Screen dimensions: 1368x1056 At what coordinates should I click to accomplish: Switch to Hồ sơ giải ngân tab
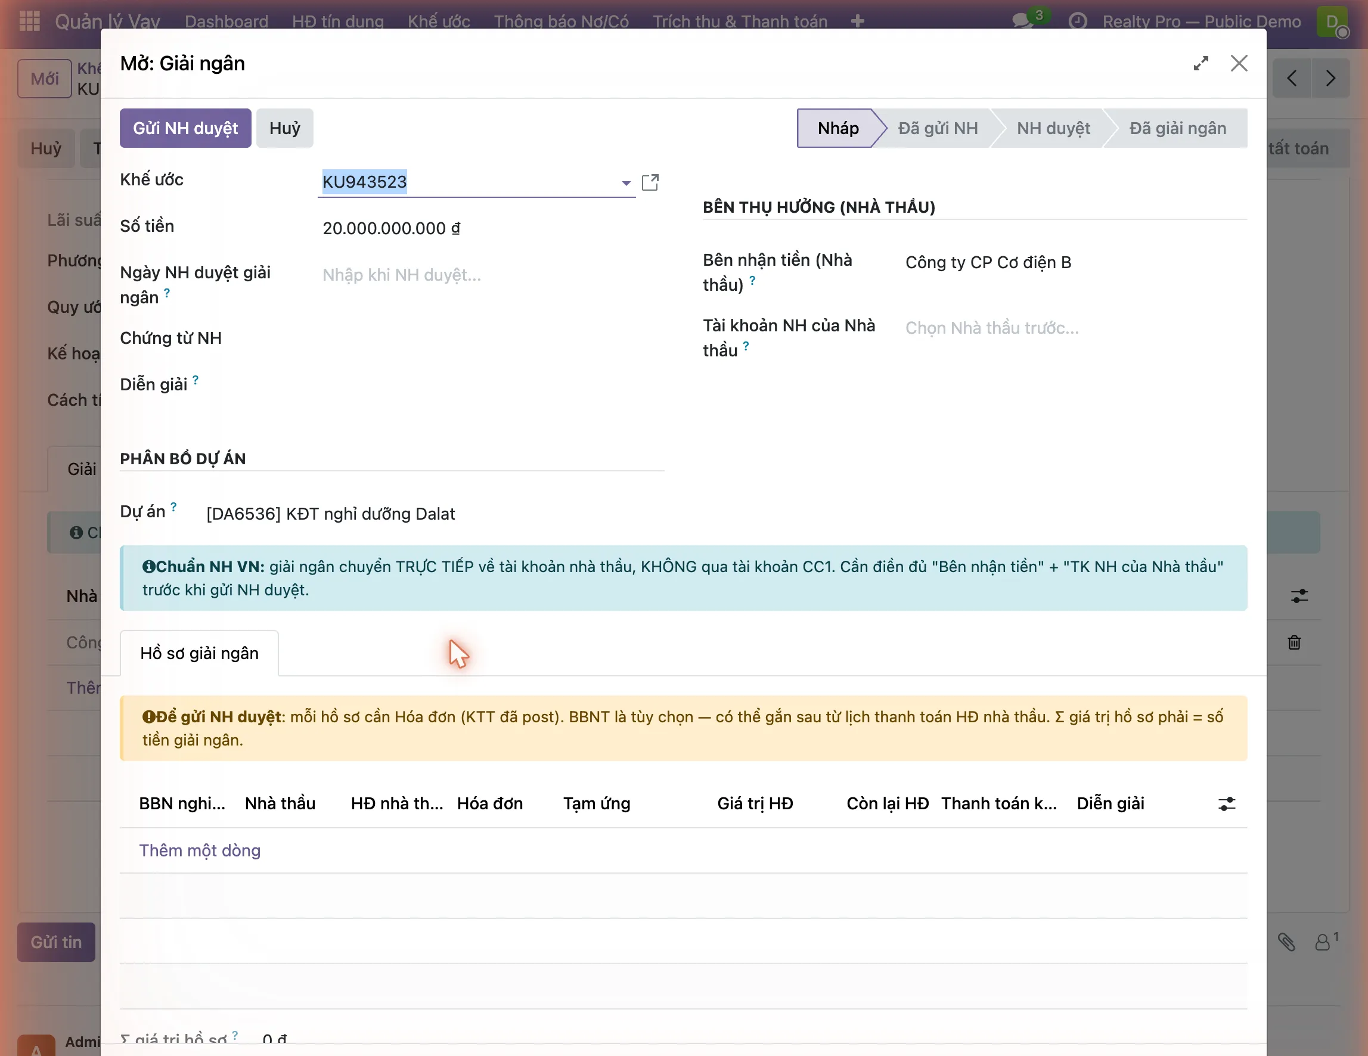tap(199, 653)
